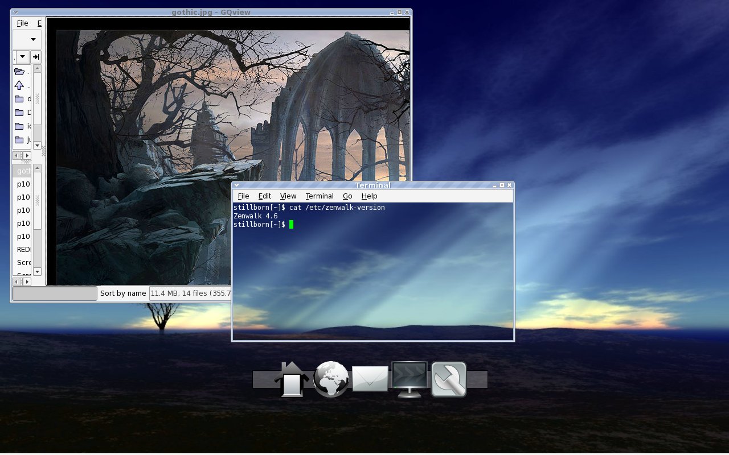Minimize the Terminal window

[x=495, y=185]
